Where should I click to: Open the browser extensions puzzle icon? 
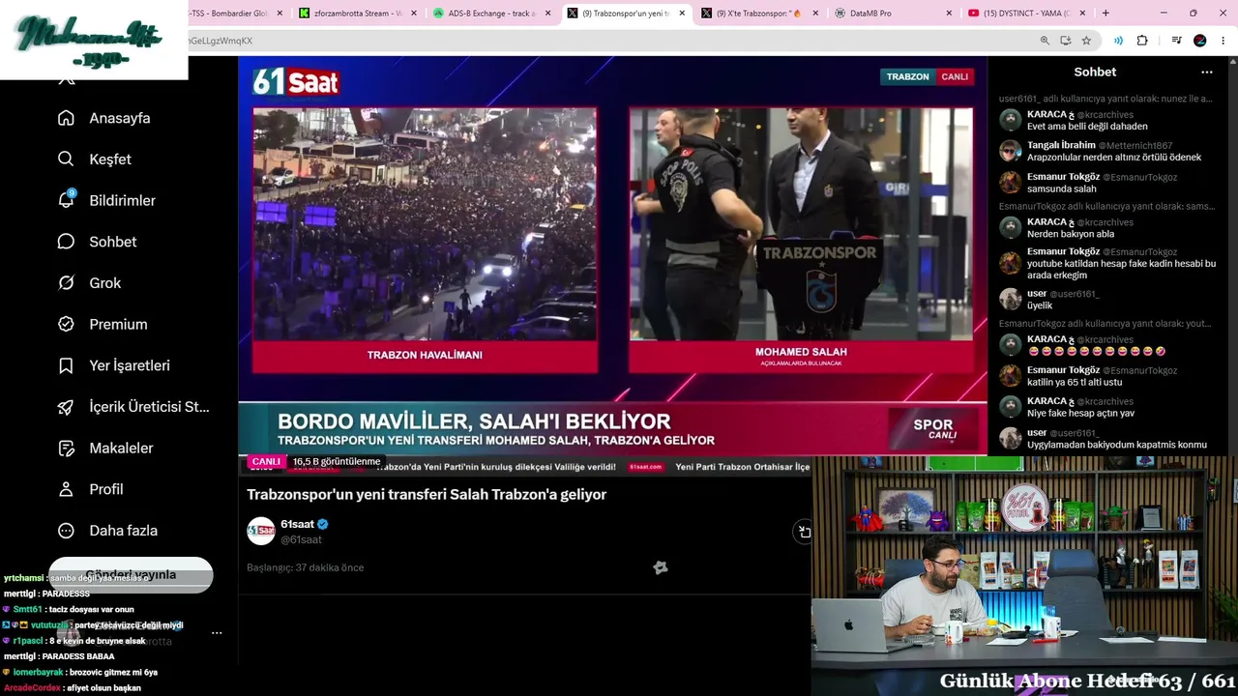coord(1142,41)
